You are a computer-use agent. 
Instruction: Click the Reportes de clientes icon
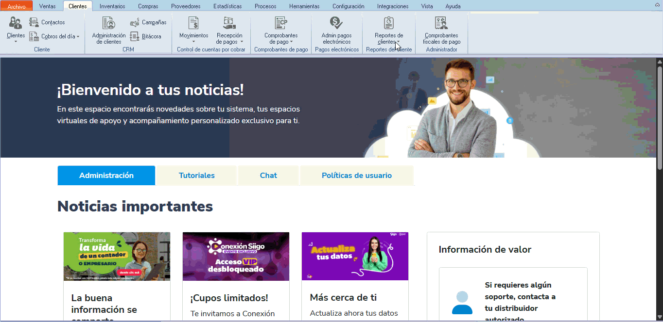(389, 23)
